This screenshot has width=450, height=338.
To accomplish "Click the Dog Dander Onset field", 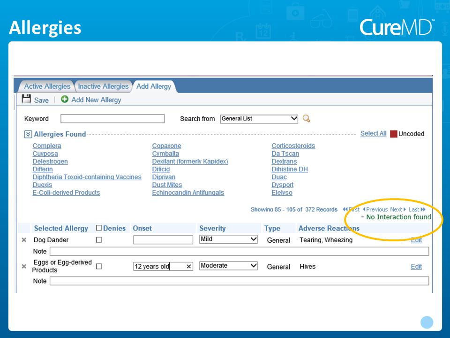I will pos(163,240).
